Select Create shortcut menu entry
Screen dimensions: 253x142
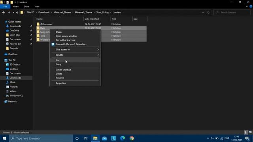click(x=75, y=70)
